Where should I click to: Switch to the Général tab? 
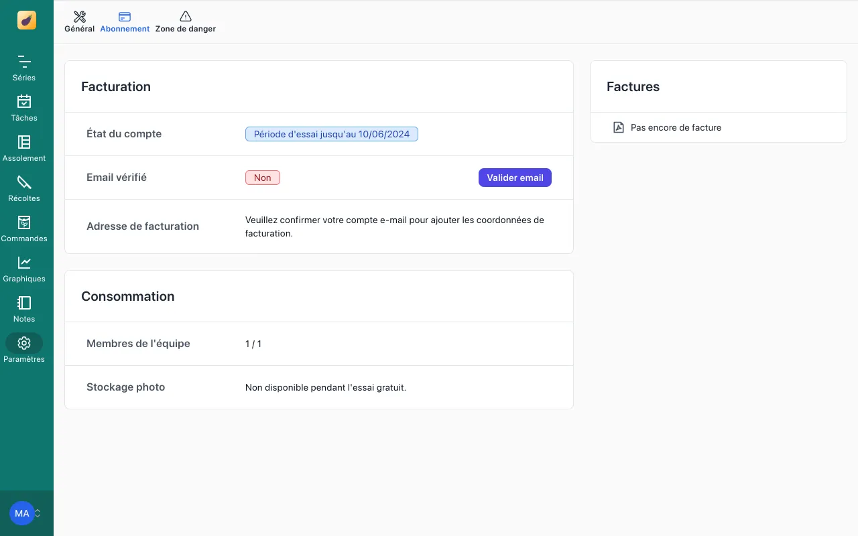click(x=79, y=29)
